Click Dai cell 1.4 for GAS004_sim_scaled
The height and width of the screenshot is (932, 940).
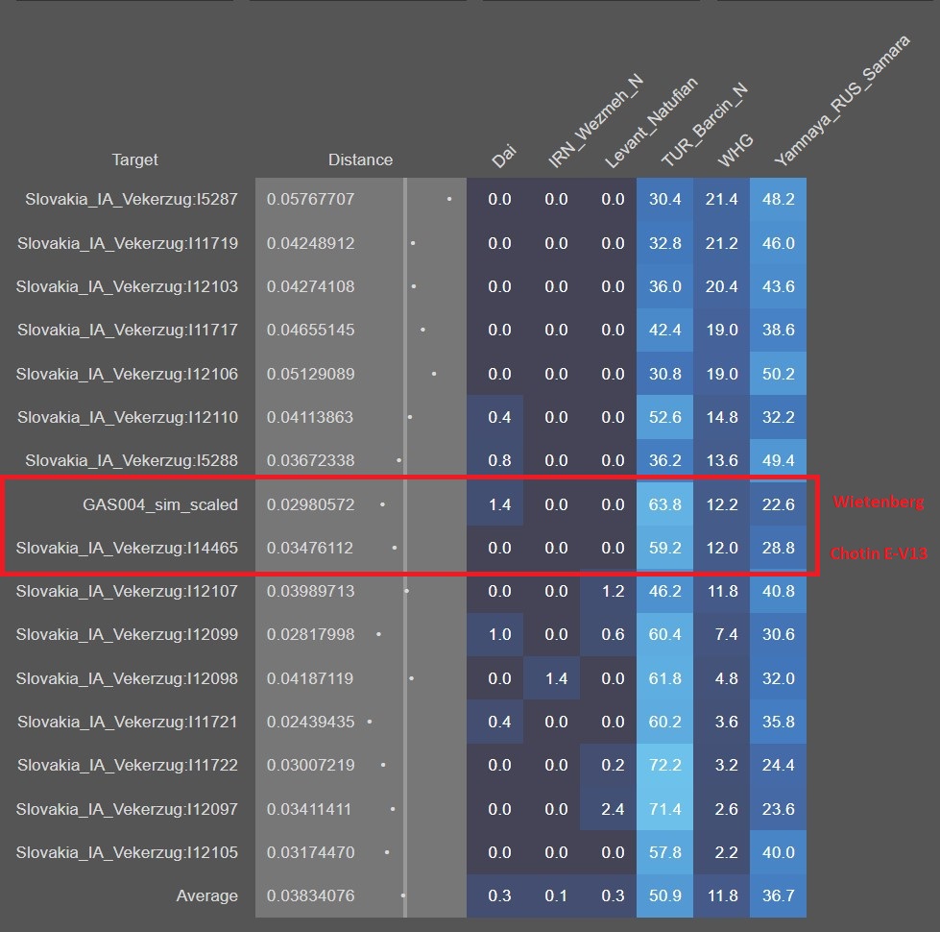495,505
